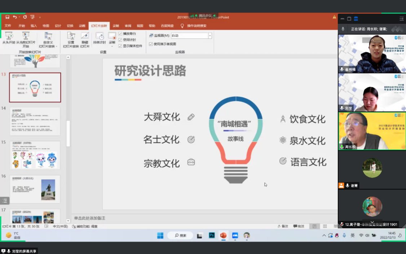Start slideshow from beginning (从头开始)
The width and height of the screenshot is (406, 254).
(9, 38)
